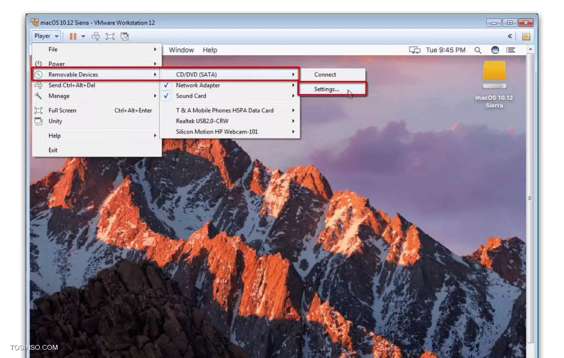Open Notification Center list icon
This screenshot has height=358, width=564.
coord(510,50)
